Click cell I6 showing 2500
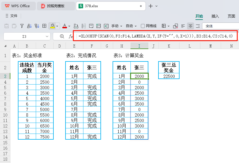 (x=139, y=93)
